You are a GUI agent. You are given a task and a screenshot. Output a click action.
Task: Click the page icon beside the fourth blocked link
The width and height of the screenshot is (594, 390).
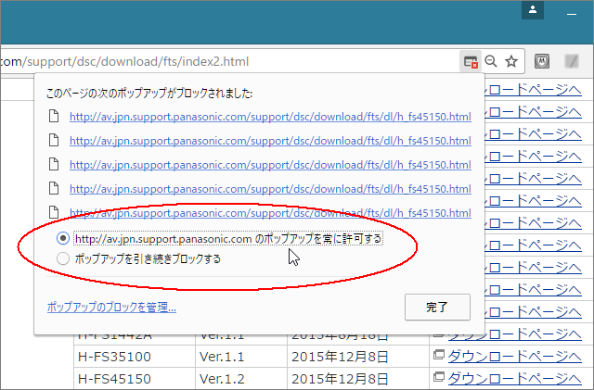click(54, 188)
